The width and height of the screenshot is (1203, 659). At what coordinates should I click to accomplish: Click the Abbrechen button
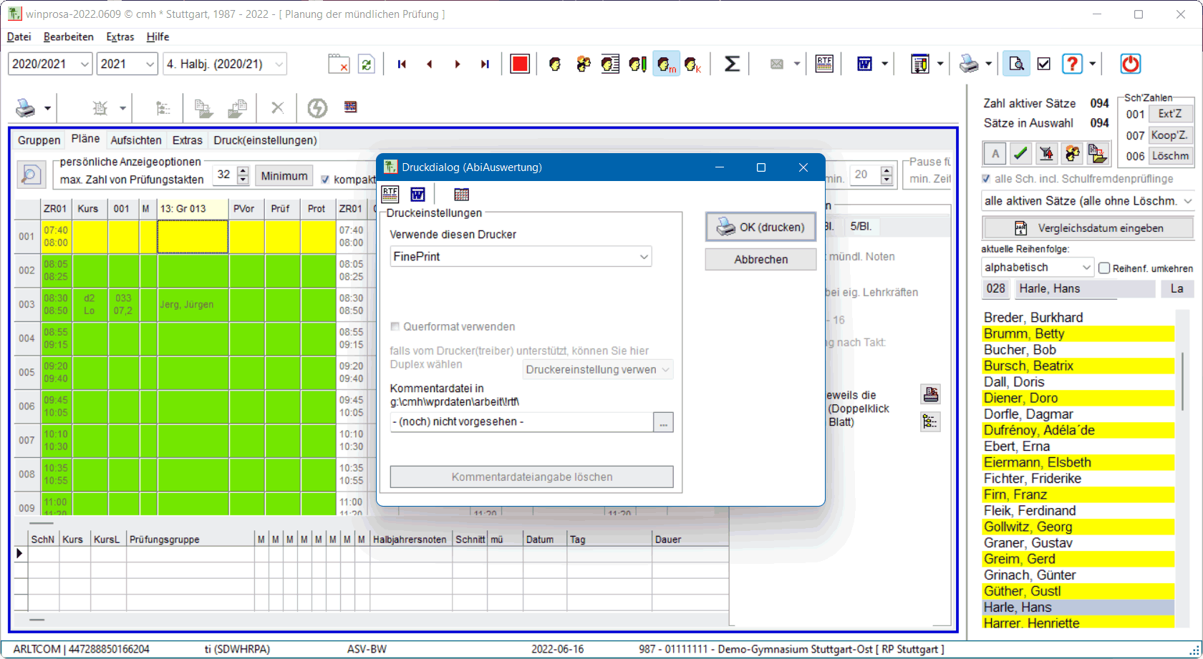point(760,259)
